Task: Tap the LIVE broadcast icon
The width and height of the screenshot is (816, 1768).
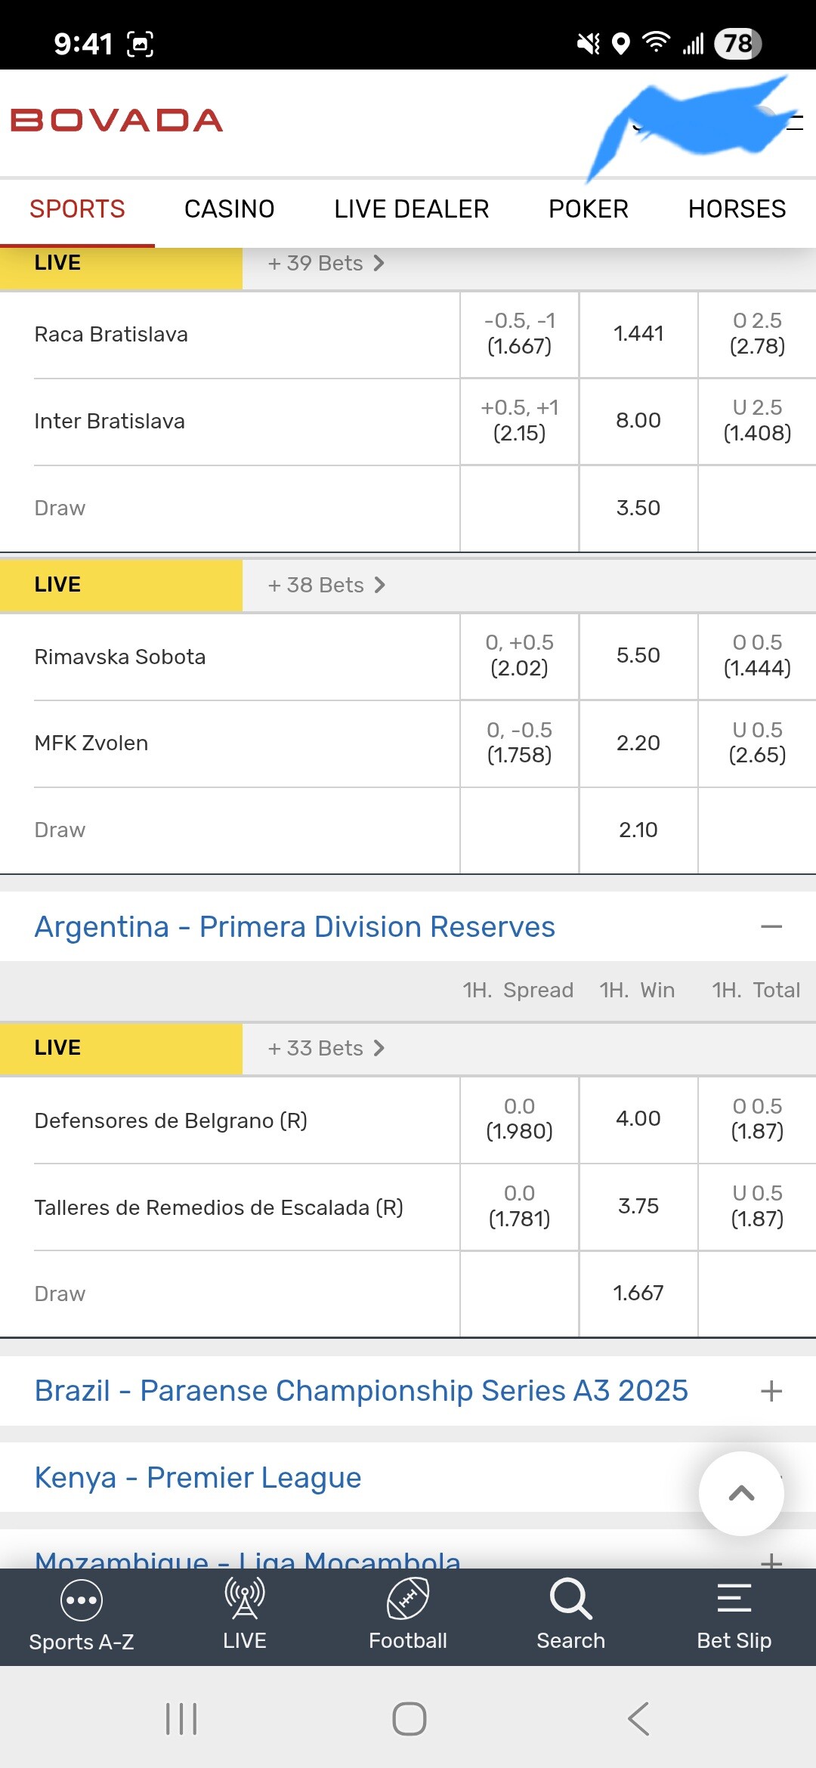Action: [x=244, y=1598]
